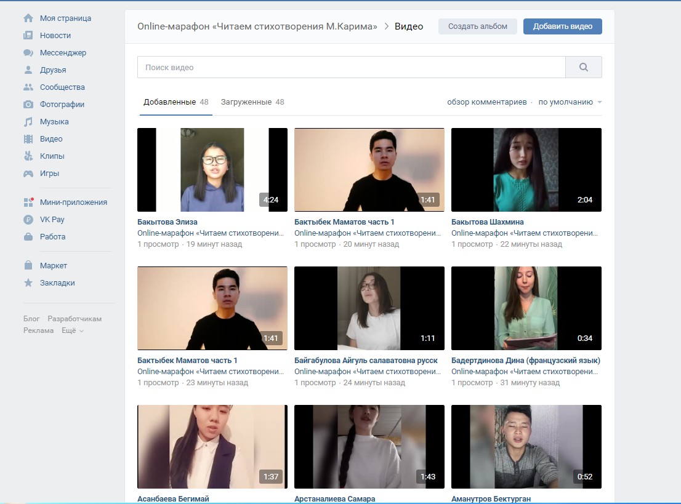
Task: Click the home icon for Моя страница
Action: pyautogui.click(x=28, y=18)
